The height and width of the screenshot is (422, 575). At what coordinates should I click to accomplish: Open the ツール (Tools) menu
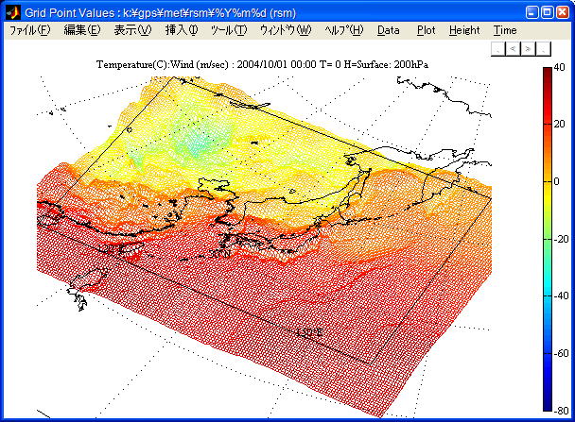click(x=228, y=30)
